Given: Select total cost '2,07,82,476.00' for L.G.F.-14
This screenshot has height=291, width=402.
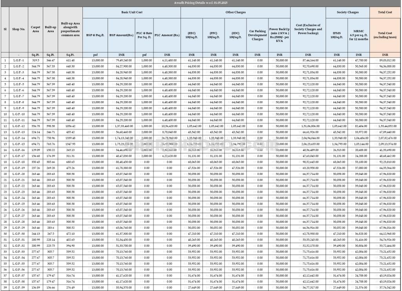Looking at the screenshot, I should pyautogui.click(x=385, y=138).
